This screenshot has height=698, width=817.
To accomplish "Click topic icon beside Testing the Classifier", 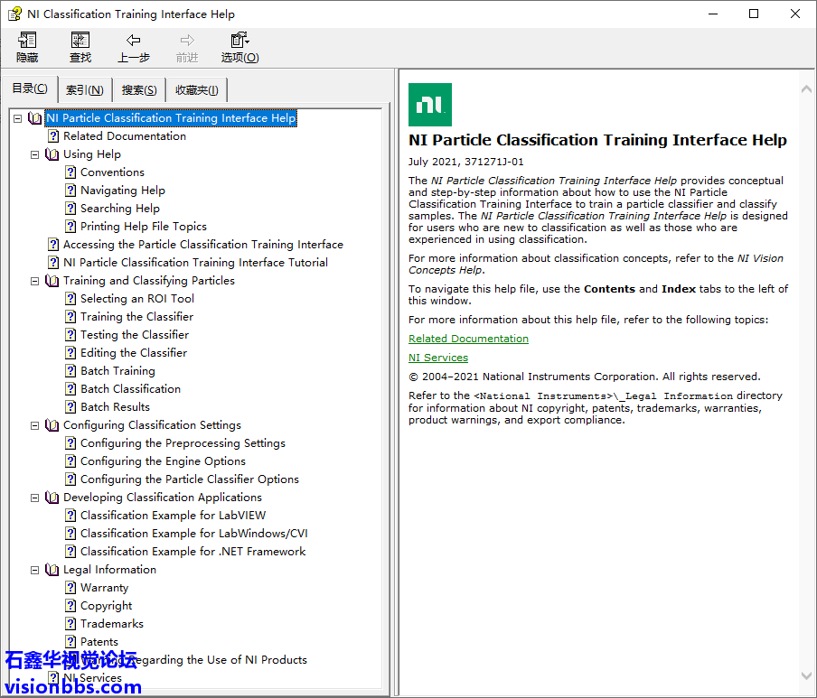I will click(x=70, y=335).
